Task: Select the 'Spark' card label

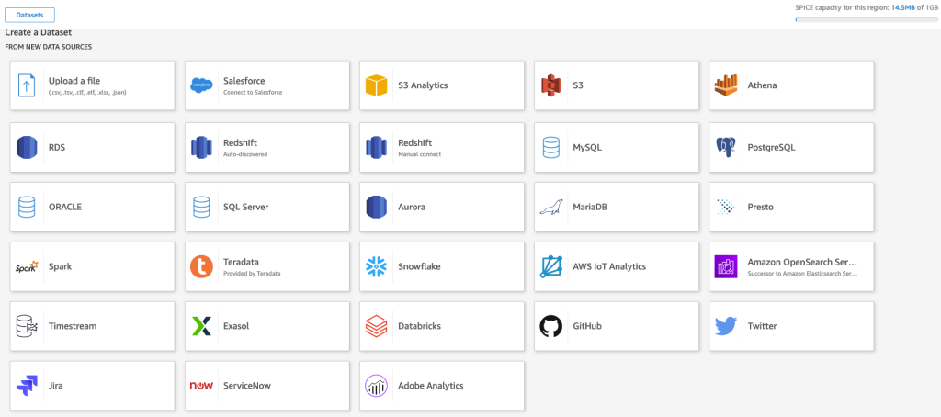Action: (x=60, y=266)
